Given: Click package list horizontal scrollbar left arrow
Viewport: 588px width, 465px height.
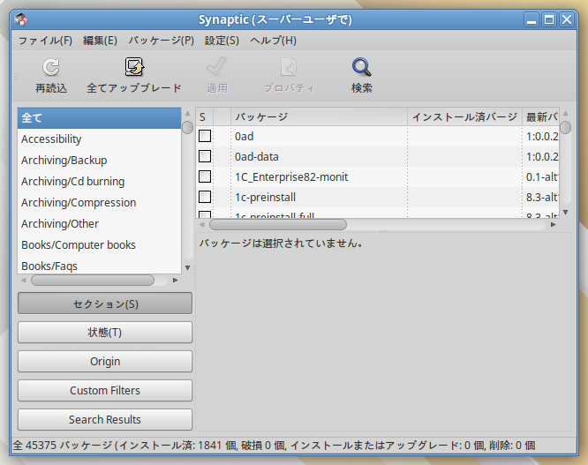Looking at the screenshot, I should click(202, 224).
